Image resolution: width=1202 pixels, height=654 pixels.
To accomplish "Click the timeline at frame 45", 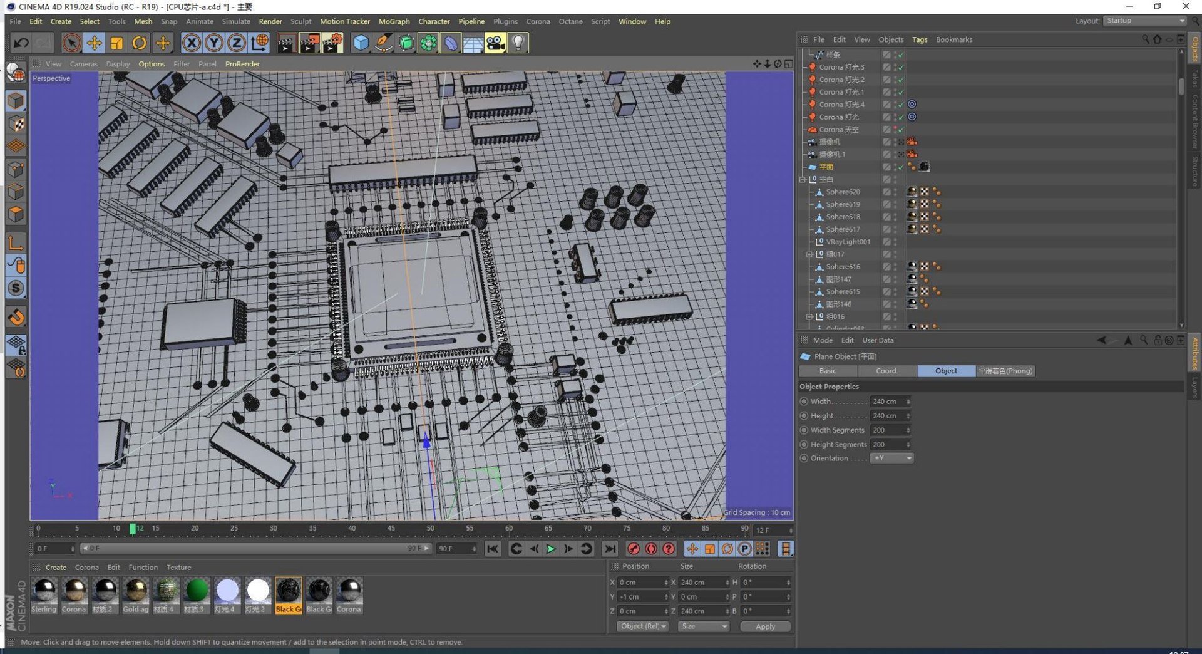I will (391, 529).
